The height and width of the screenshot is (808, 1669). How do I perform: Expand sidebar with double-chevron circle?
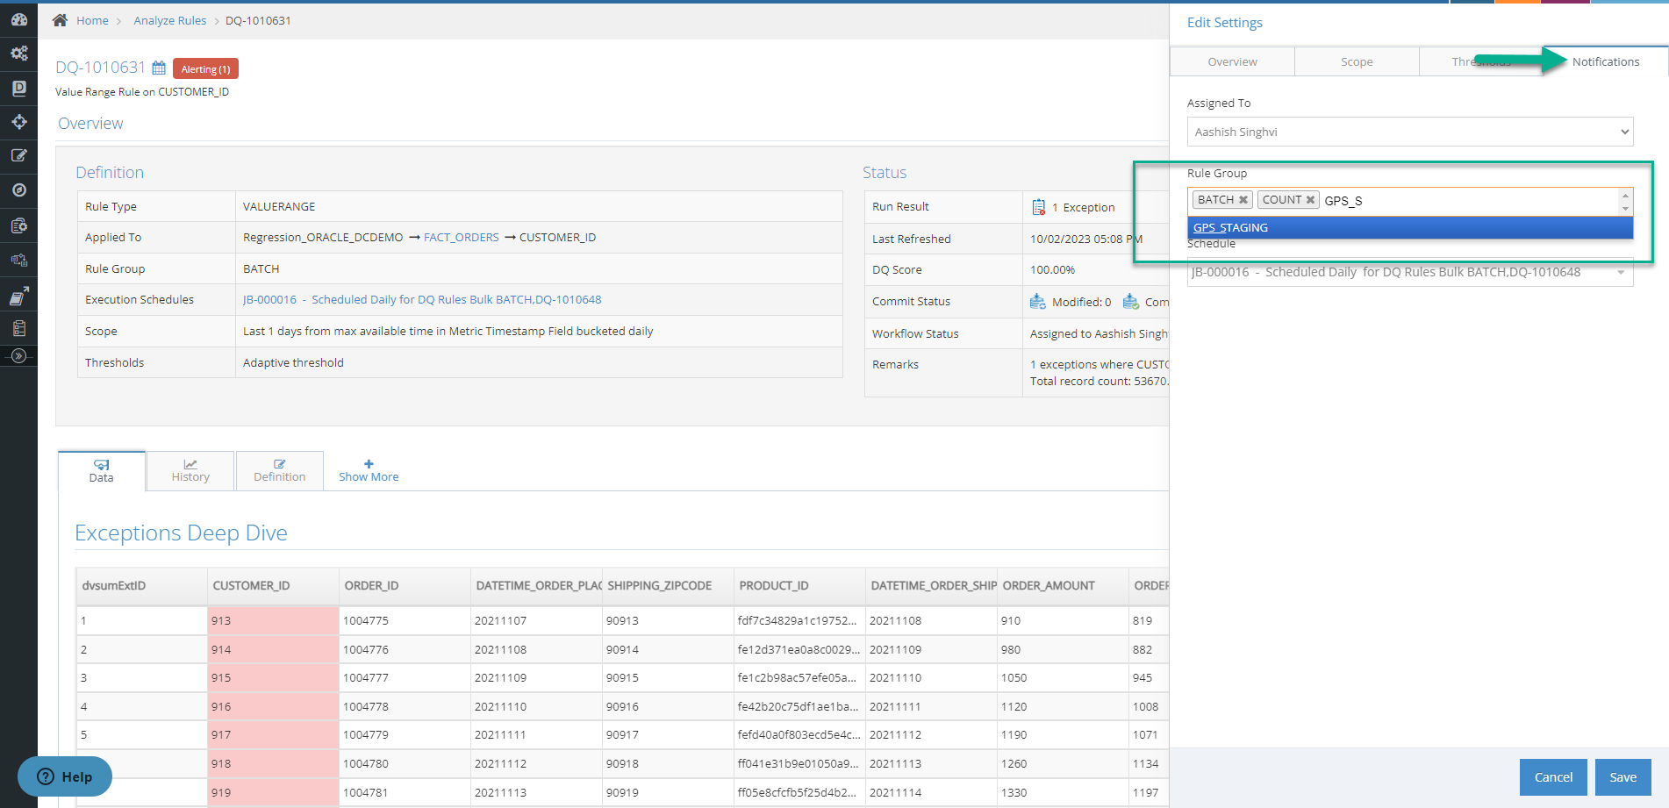18,356
